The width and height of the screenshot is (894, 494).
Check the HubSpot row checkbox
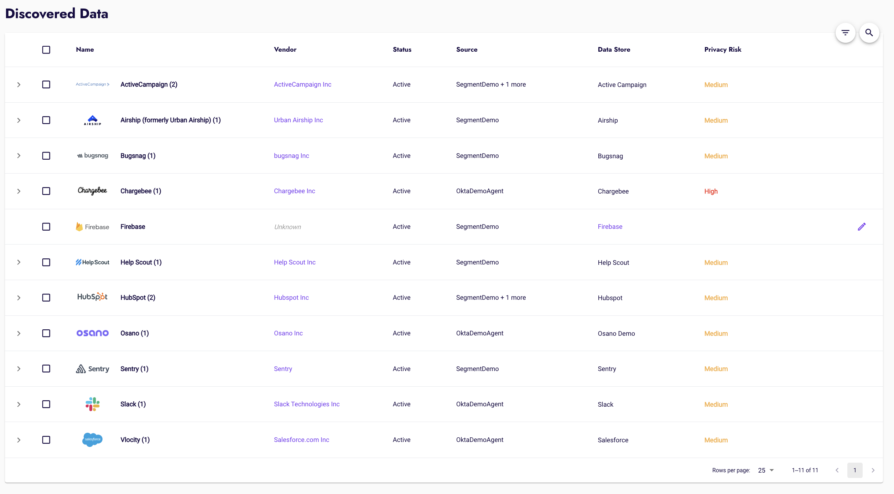pos(46,298)
